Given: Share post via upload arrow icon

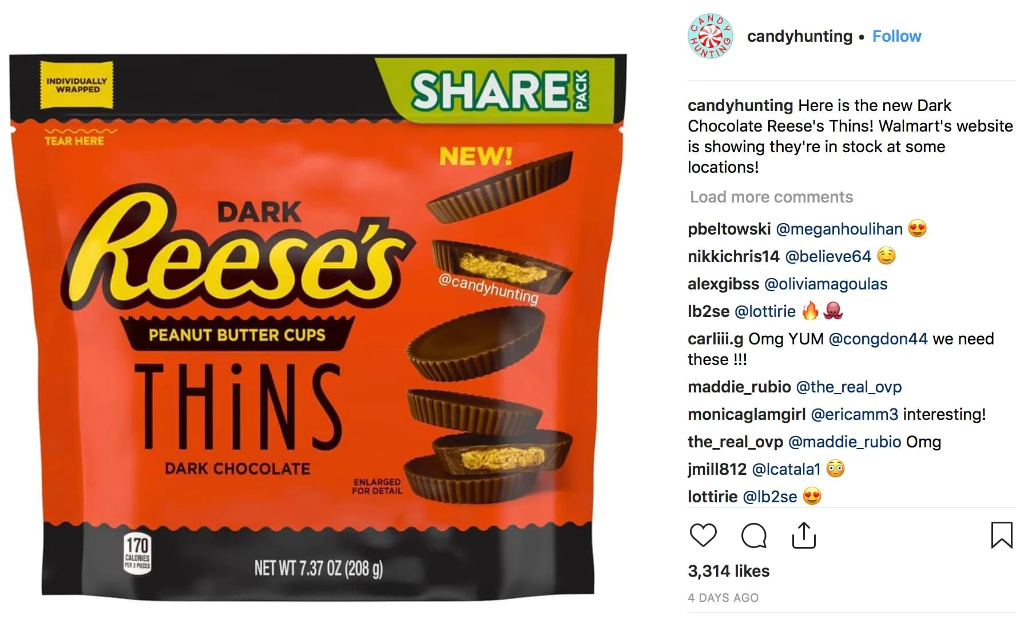Looking at the screenshot, I should [x=804, y=535].
